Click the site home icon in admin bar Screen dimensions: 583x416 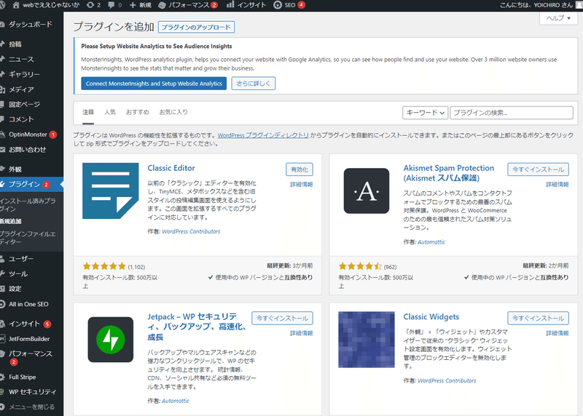(16, 5)
